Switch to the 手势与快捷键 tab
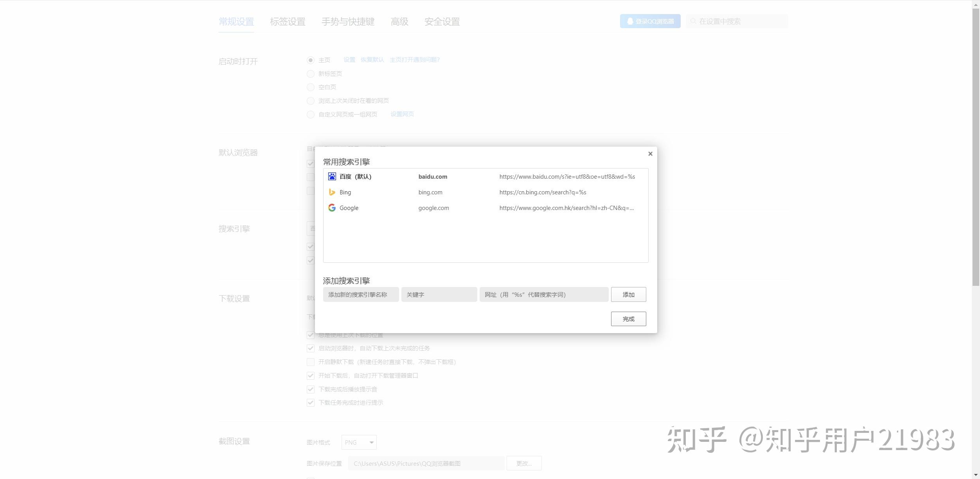This screenshot has height=479, width=980. pyautogui.click(x=348, y=22)
